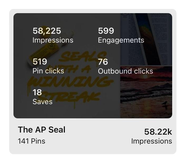
Task: Select the Impressions label below 58.22k
Action: 151,141
